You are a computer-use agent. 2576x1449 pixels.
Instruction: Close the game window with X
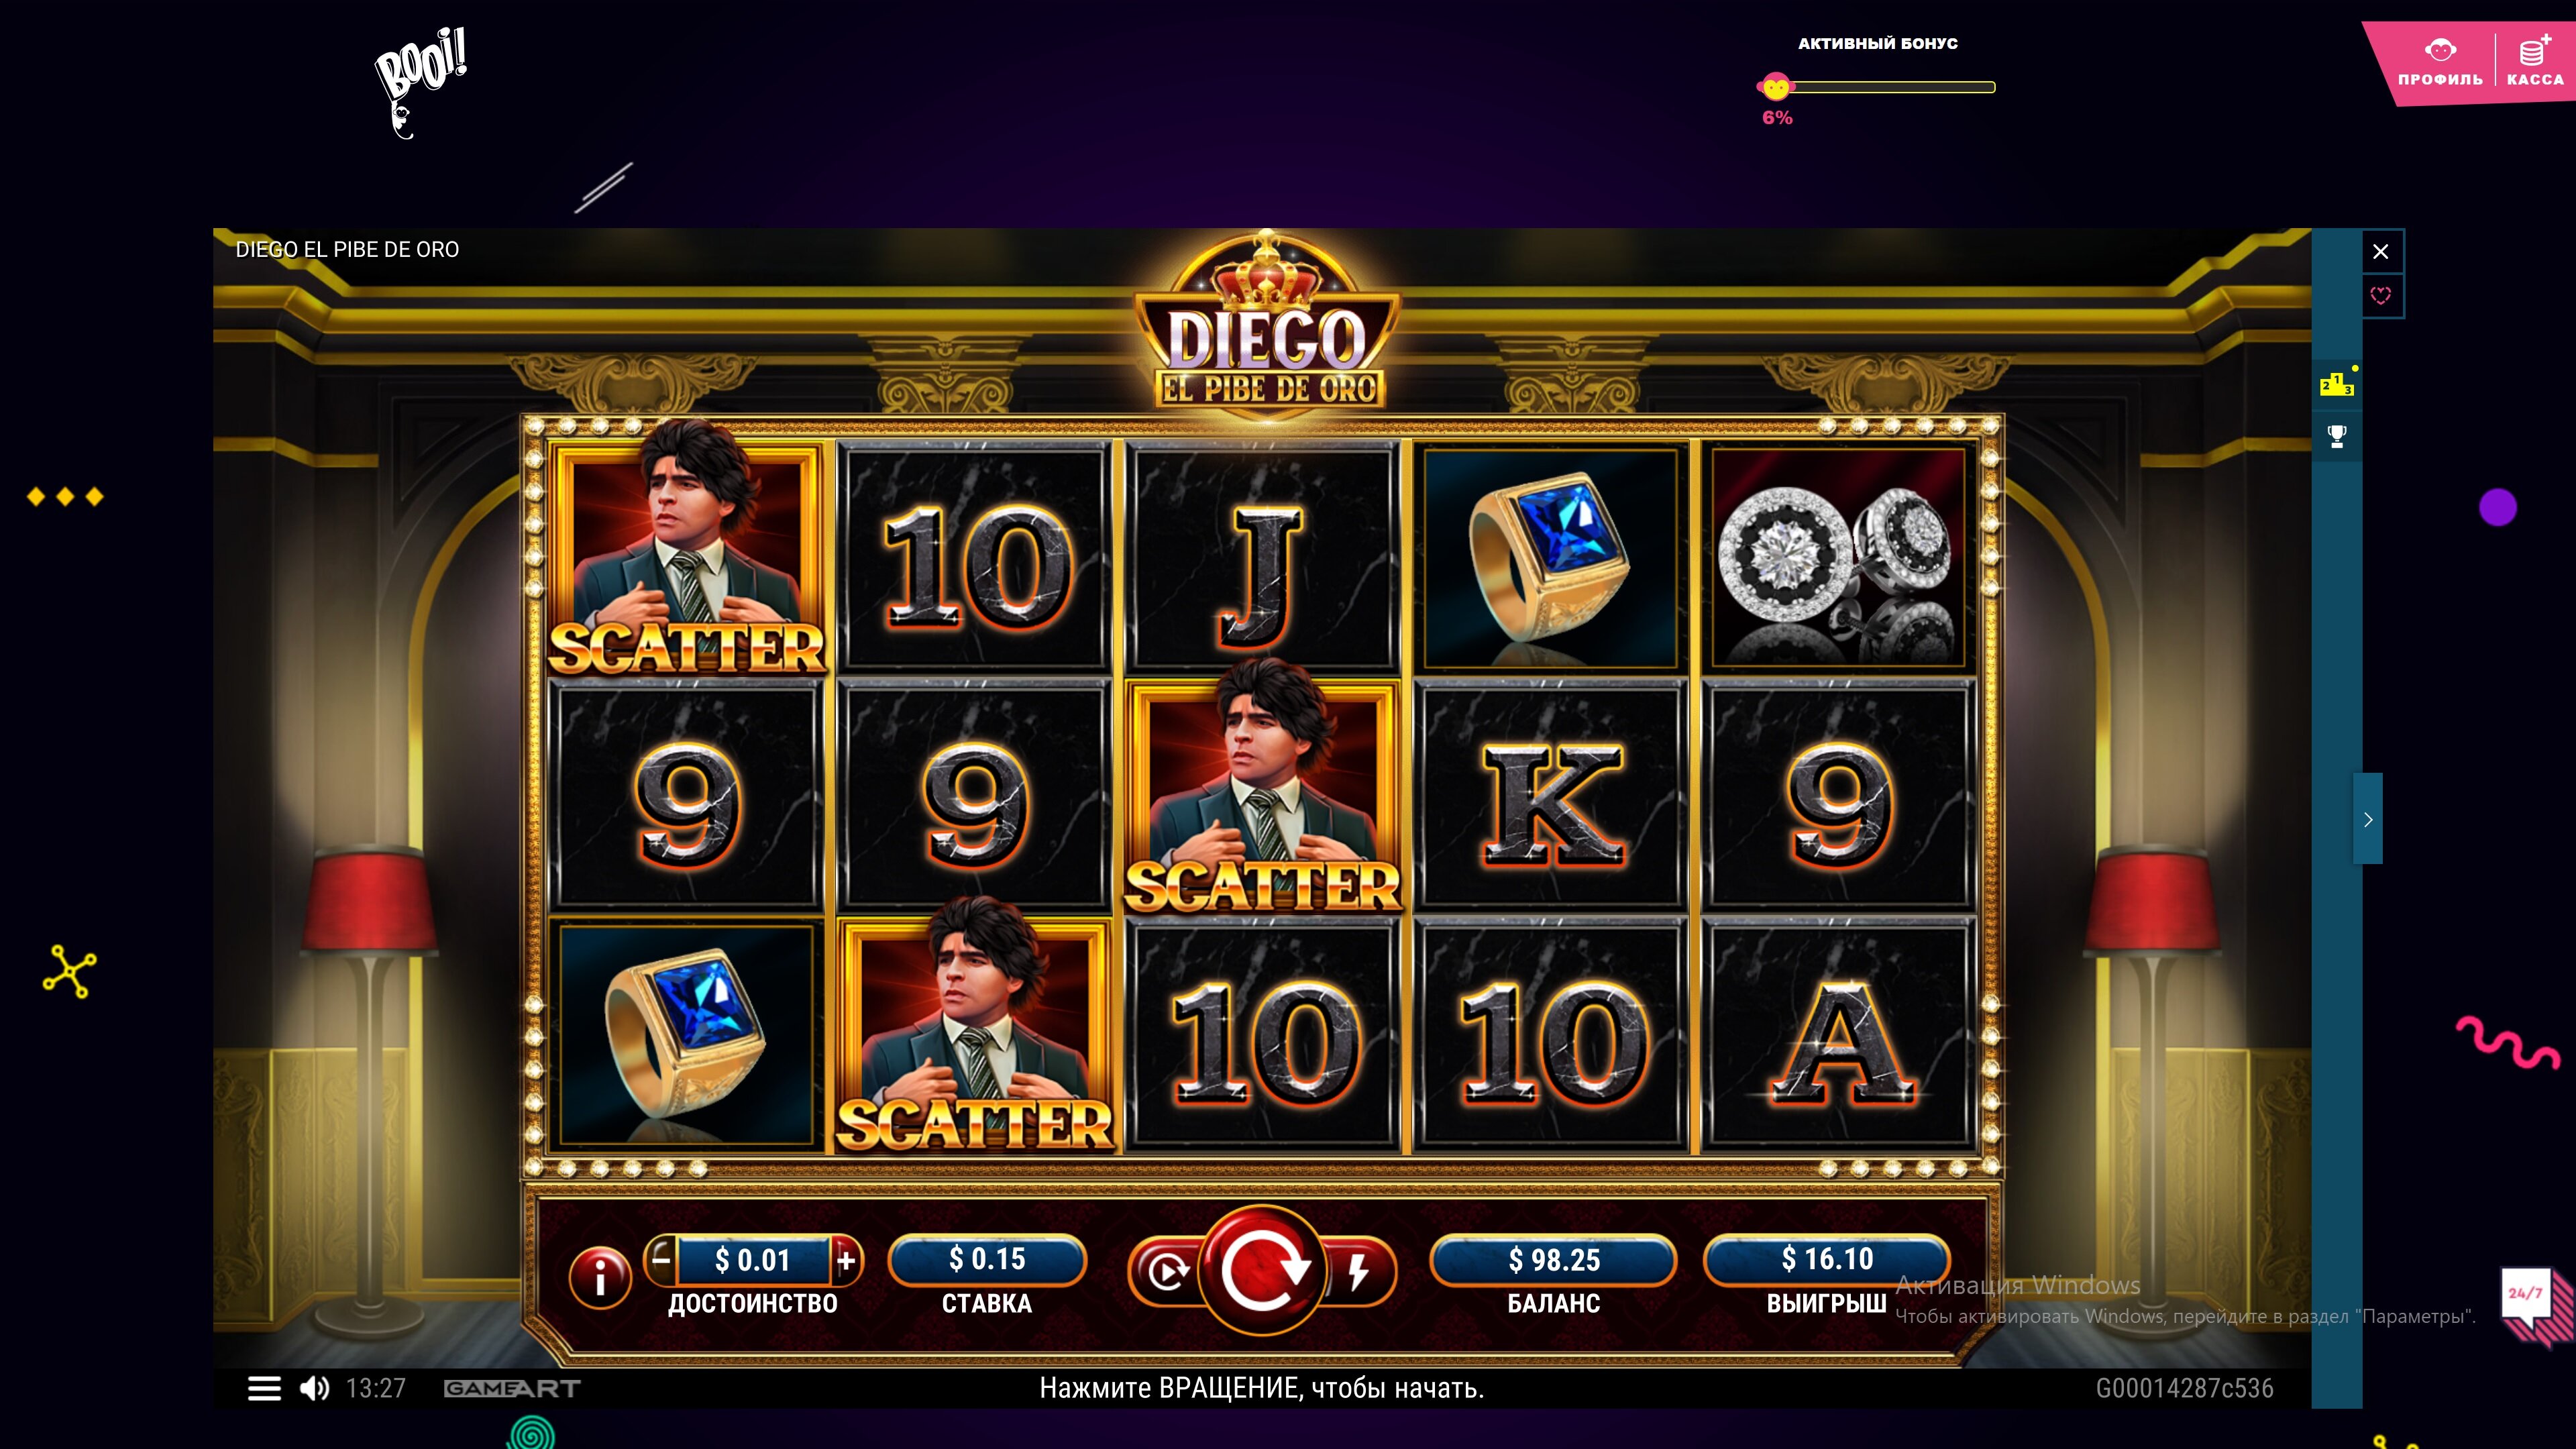pyautogui.click(x=2381, y=251)
